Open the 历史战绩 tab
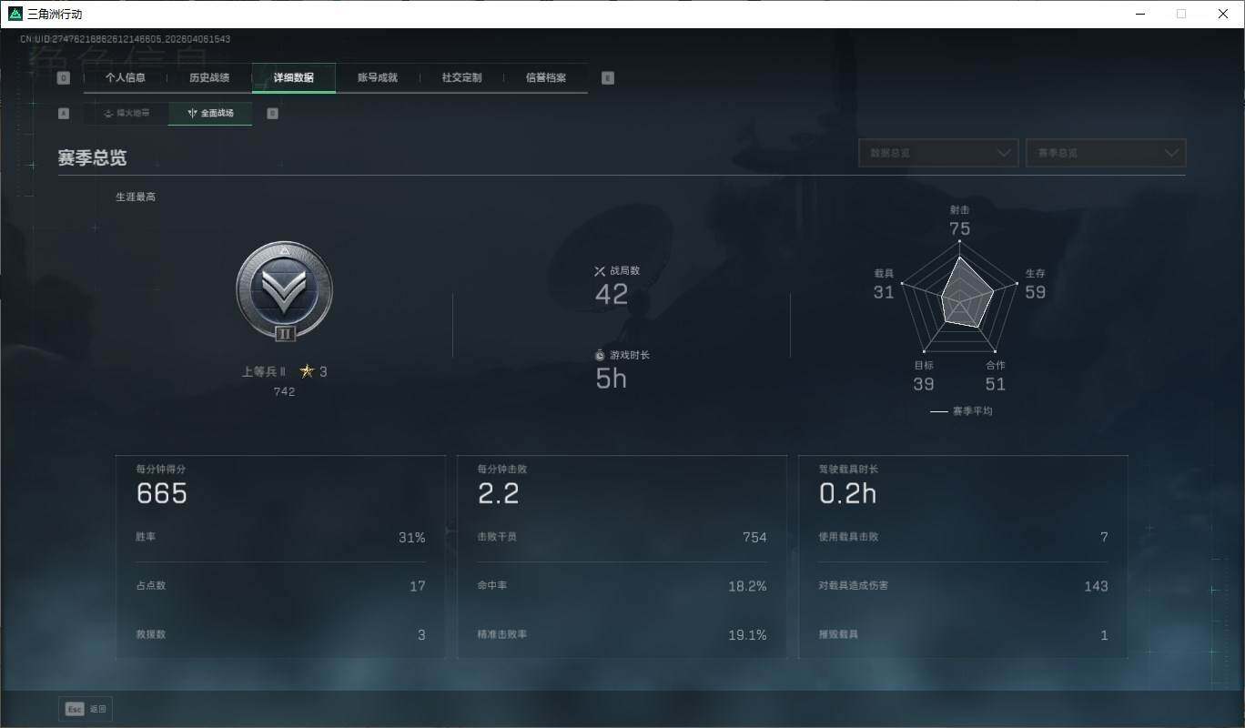 [209, 78]
